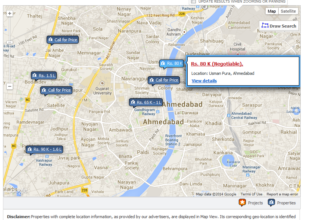Viewport: 319px width, 220px height.
Task: Click the Properties legend icon
Action: (271, 203)
